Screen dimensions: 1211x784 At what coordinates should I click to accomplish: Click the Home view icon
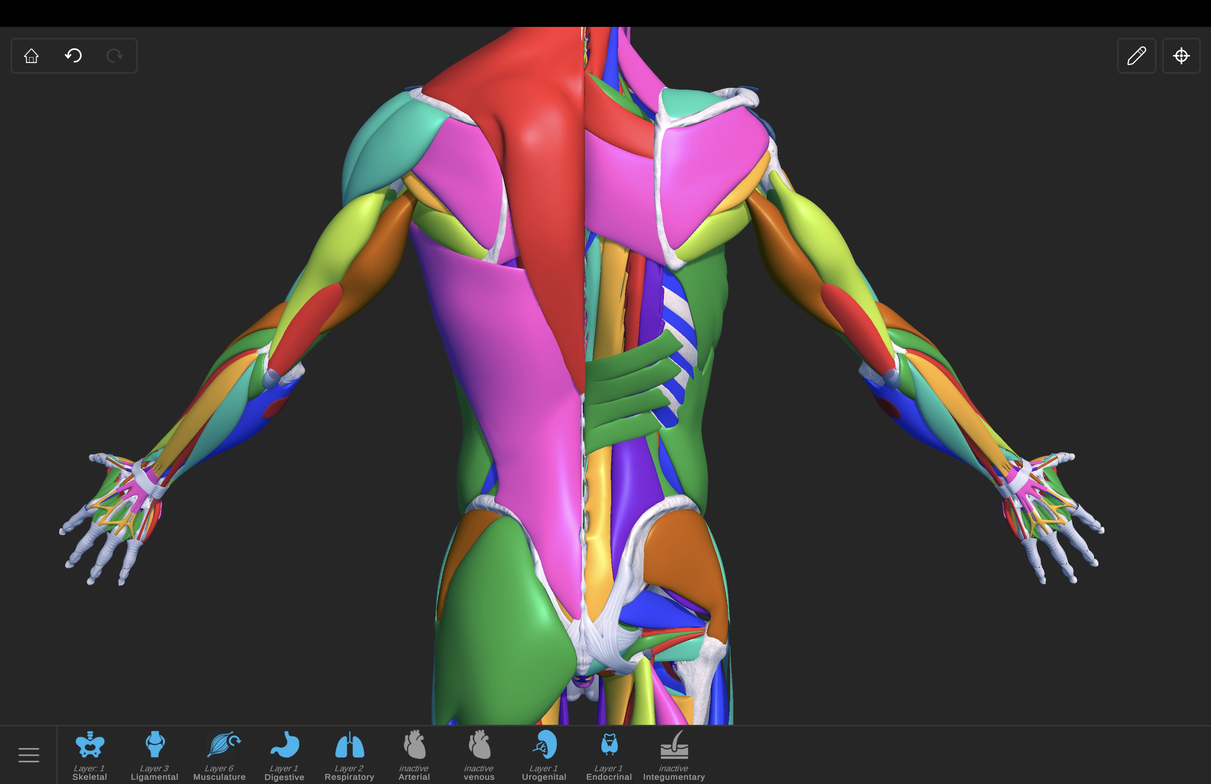[32, 56]
